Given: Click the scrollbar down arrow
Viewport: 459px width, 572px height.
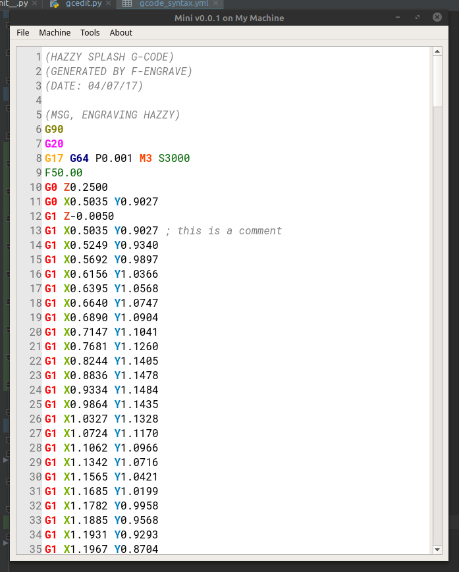Looking at the screenshot, I should click(437, 550).
